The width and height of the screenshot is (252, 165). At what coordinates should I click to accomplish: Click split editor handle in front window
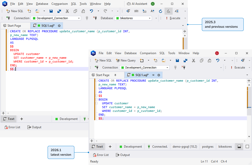(249, 81)
